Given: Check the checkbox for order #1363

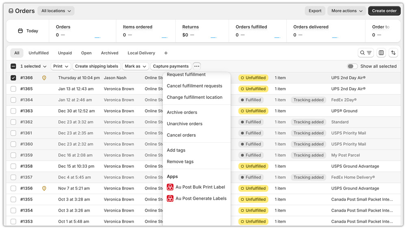Looking at the screenshot, I should pos(13,111).
